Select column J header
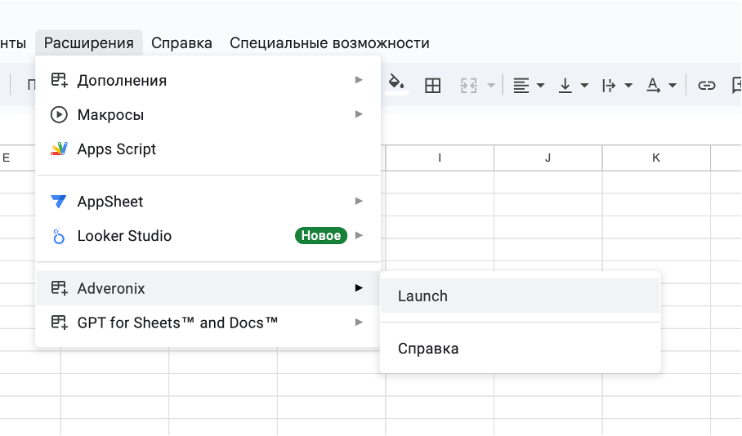 coord(548,158)
